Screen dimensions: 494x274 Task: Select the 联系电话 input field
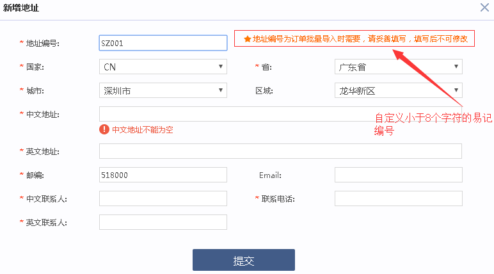click(x=398, y=198)
